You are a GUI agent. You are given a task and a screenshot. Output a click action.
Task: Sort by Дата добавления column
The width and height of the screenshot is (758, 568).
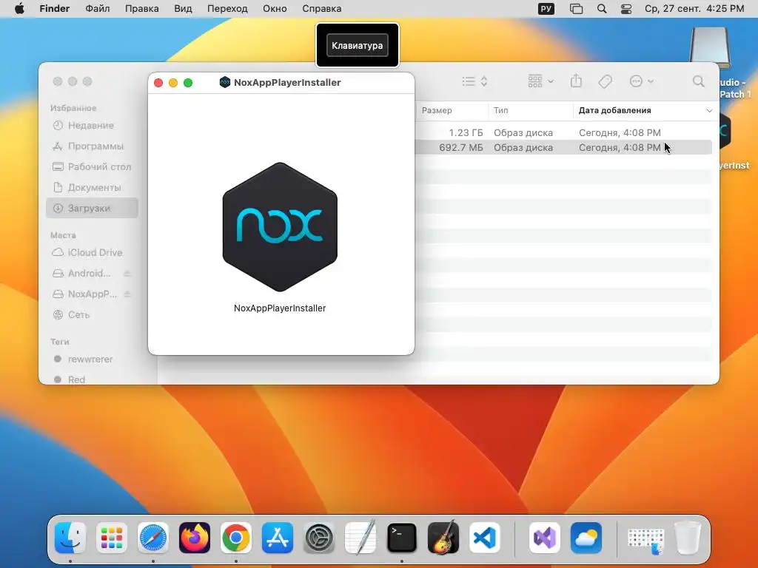(x=615, y=110)
